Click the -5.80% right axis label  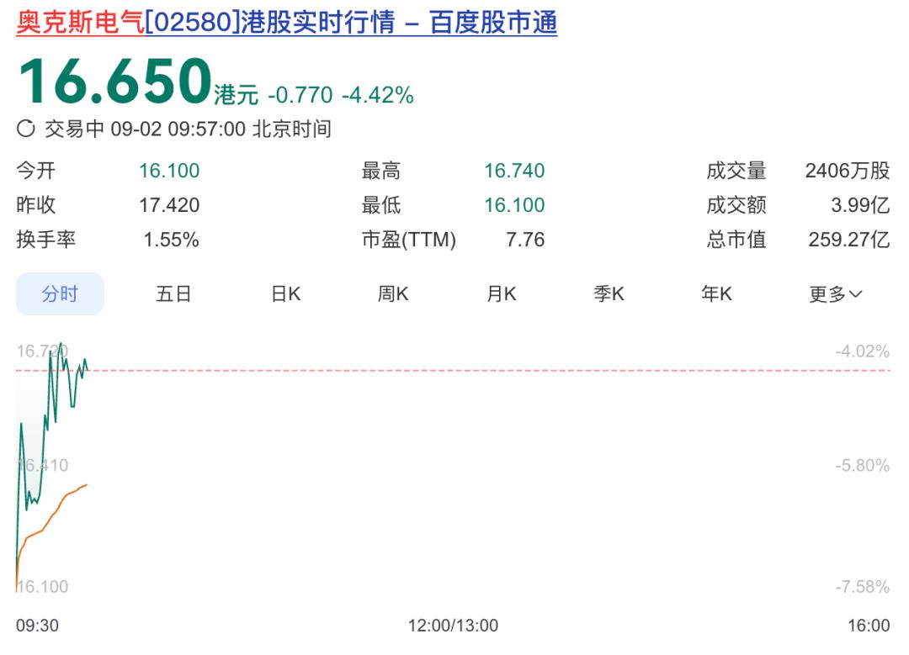862,465
